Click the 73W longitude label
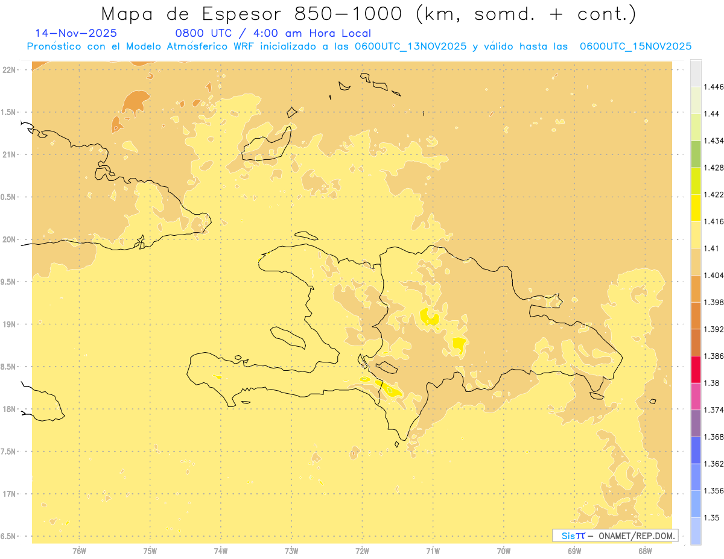This screenshot has width=724, height=559. coord(291,551)
